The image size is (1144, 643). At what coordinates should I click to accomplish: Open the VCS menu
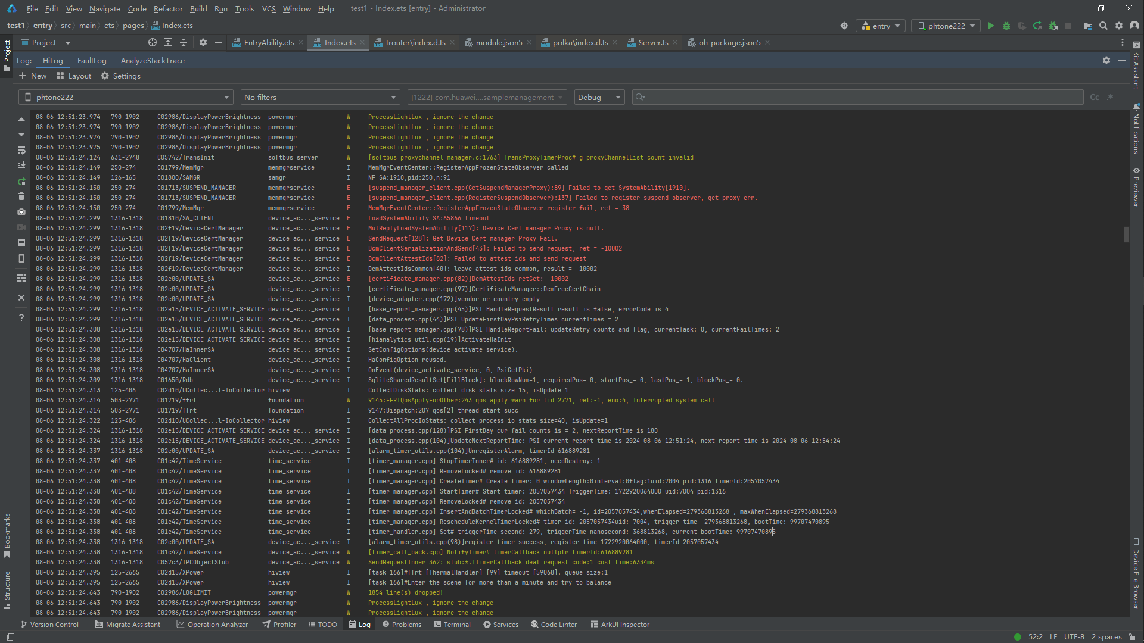[269, 8]
